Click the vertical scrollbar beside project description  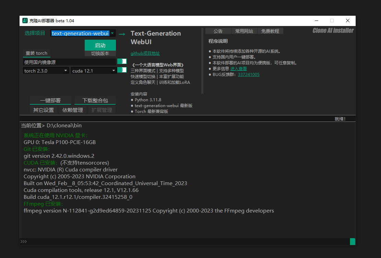point(202,61)
